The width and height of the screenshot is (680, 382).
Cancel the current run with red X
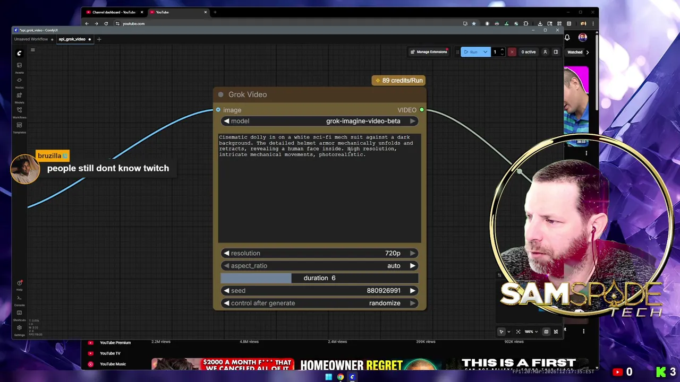click(512, 52)
